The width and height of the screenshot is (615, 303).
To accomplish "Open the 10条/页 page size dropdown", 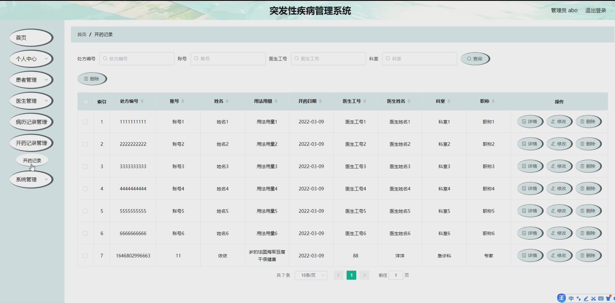I will 311,275.
